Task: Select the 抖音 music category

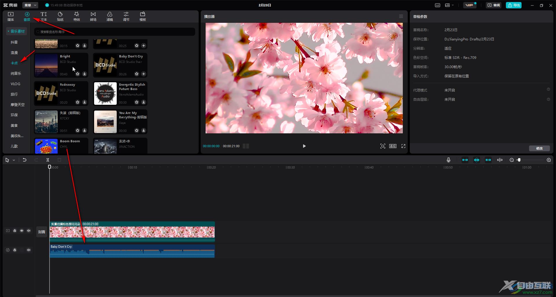Action: [x=14, y=42]
